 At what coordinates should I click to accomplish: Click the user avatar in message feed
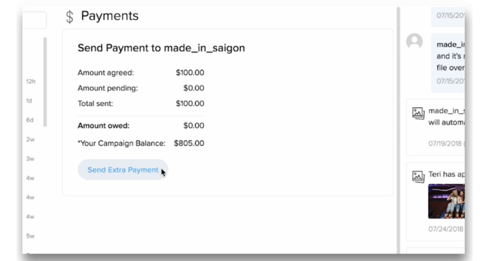tap(414, 41)
